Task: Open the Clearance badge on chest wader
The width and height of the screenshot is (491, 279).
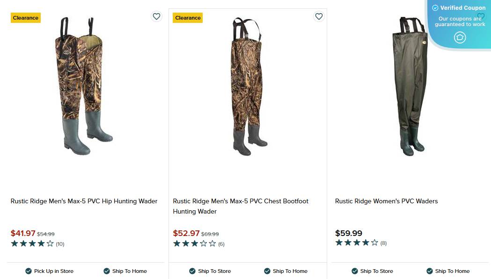Action: [x=188, y=17]
